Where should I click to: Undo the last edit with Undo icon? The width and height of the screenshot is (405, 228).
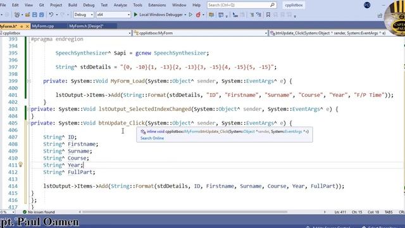coord(51,15)
